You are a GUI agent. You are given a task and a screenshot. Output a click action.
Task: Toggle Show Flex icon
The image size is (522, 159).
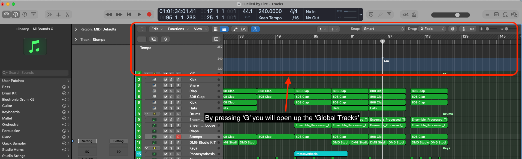244,29
